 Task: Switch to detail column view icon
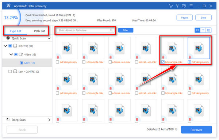tap(208, 30)
